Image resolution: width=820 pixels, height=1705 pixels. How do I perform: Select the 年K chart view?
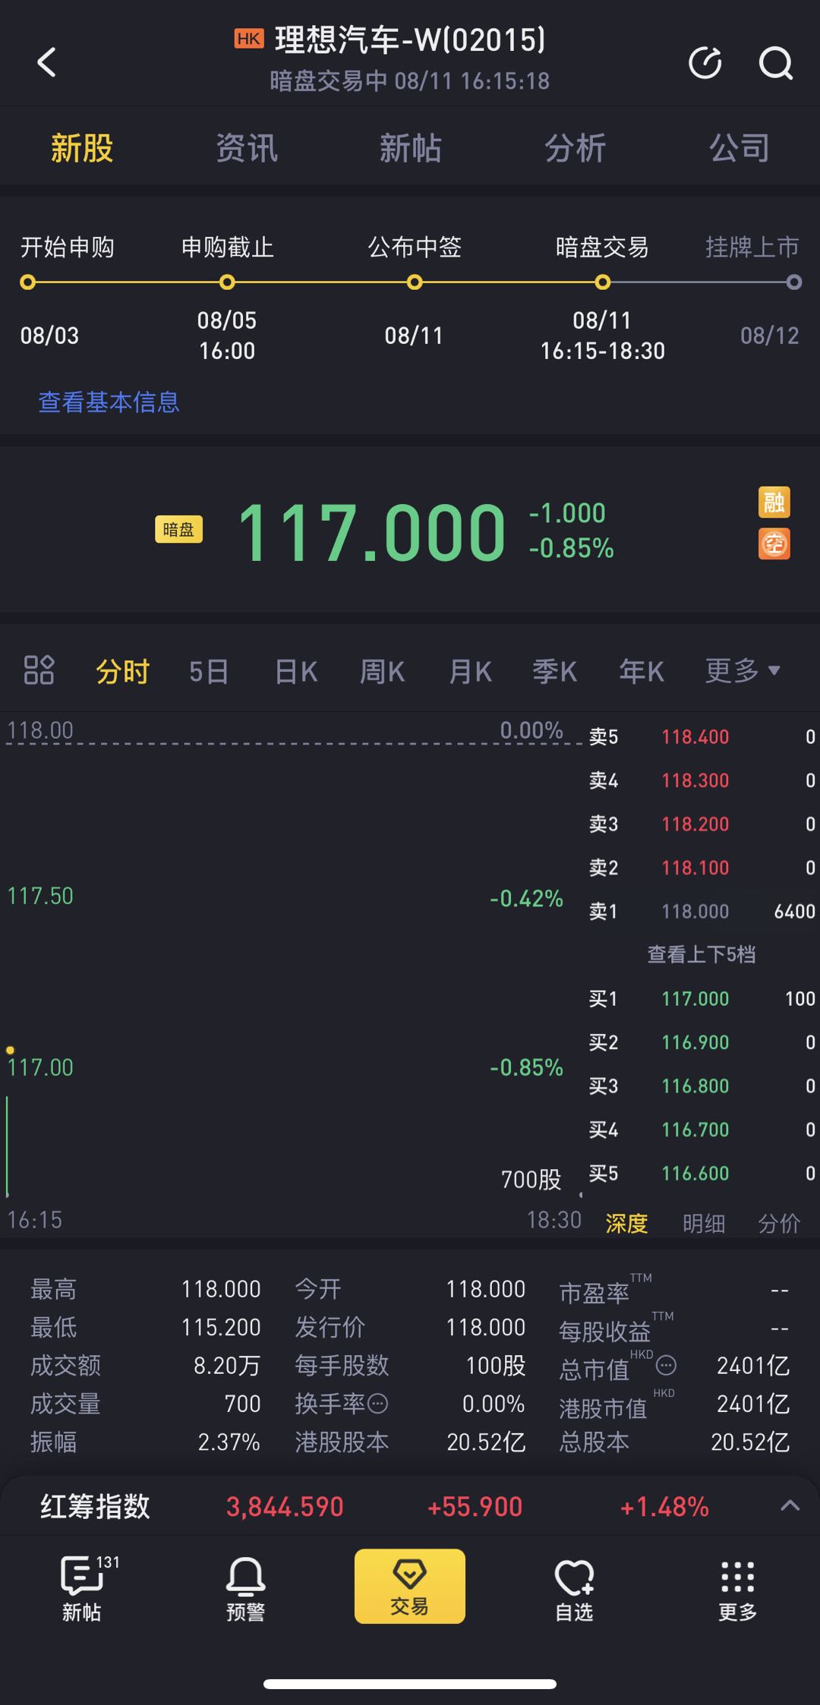coord(642,671)
